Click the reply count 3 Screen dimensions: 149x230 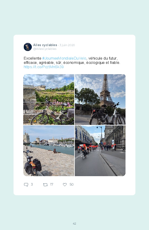coord(32,184)
